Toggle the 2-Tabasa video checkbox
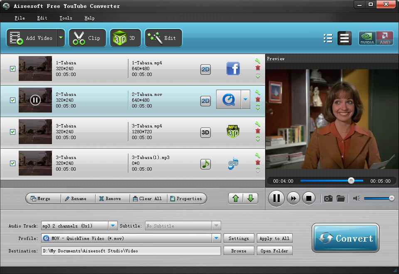Viewport: 399px width, 274px height. pos(13,100)
